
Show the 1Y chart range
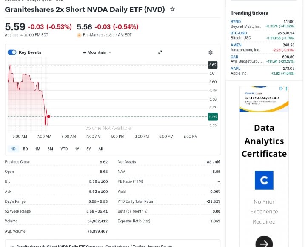click(x=77, y=149)
